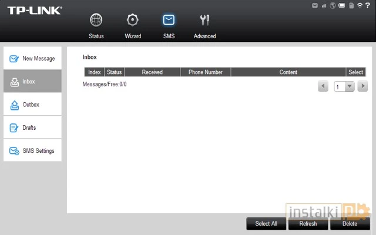
Task: Click the unread message envelope status icon
Action: coord(315,5)
